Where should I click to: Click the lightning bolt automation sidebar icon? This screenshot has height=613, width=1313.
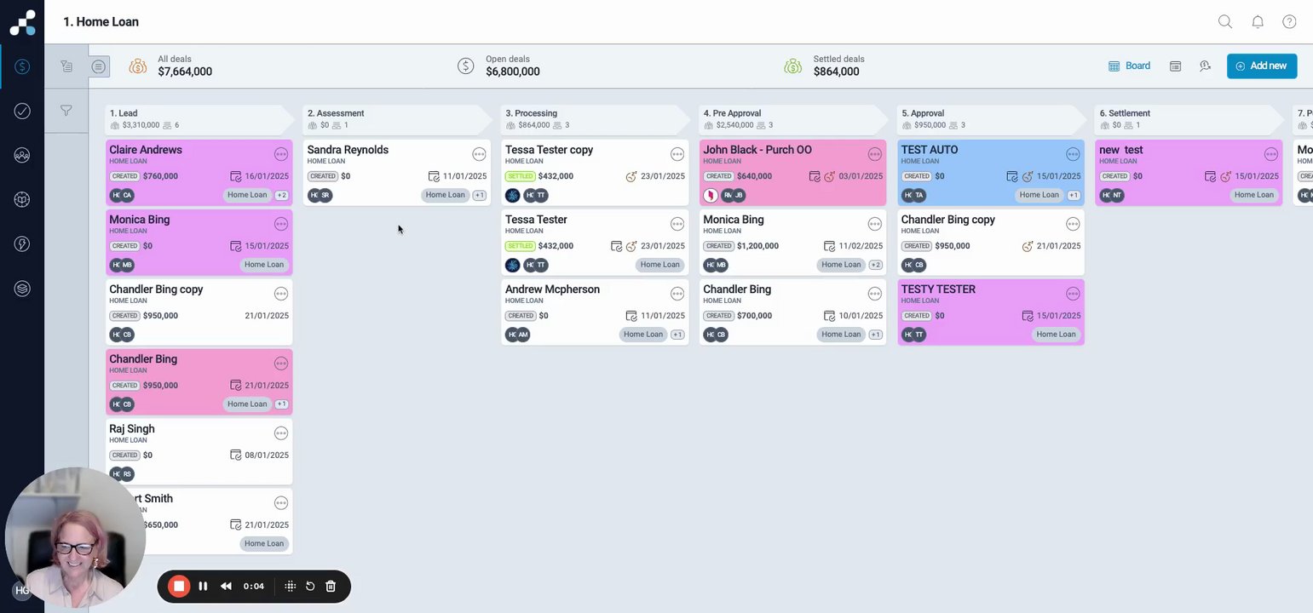22,243
